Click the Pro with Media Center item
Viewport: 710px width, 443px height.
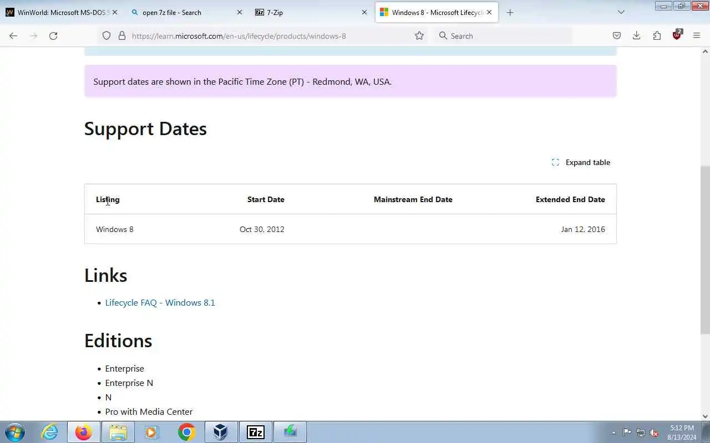[149, 411]
